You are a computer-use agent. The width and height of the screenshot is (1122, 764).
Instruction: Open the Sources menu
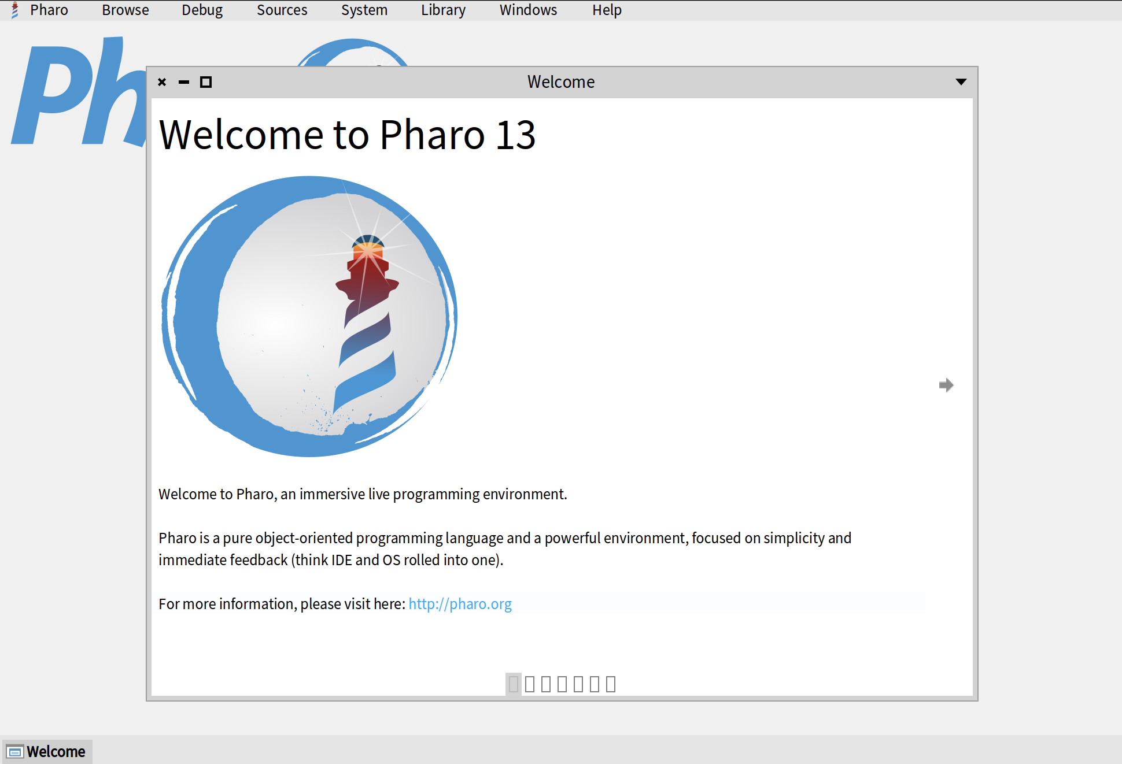[x=282, y=10]
